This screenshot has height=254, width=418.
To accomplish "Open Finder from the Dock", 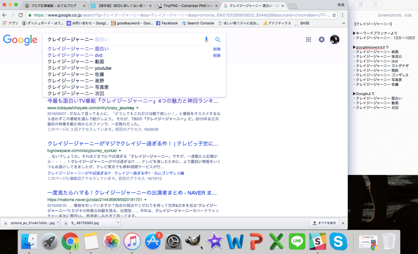I will (x=29, y=241).
